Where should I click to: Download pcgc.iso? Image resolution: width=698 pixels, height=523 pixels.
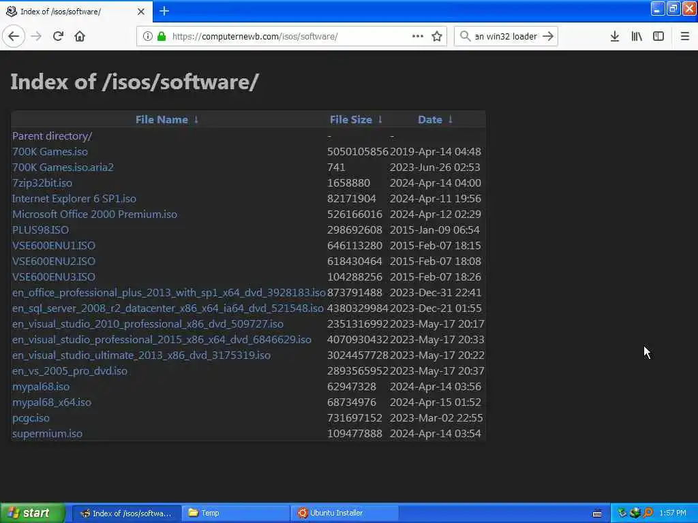coord(31,418)
